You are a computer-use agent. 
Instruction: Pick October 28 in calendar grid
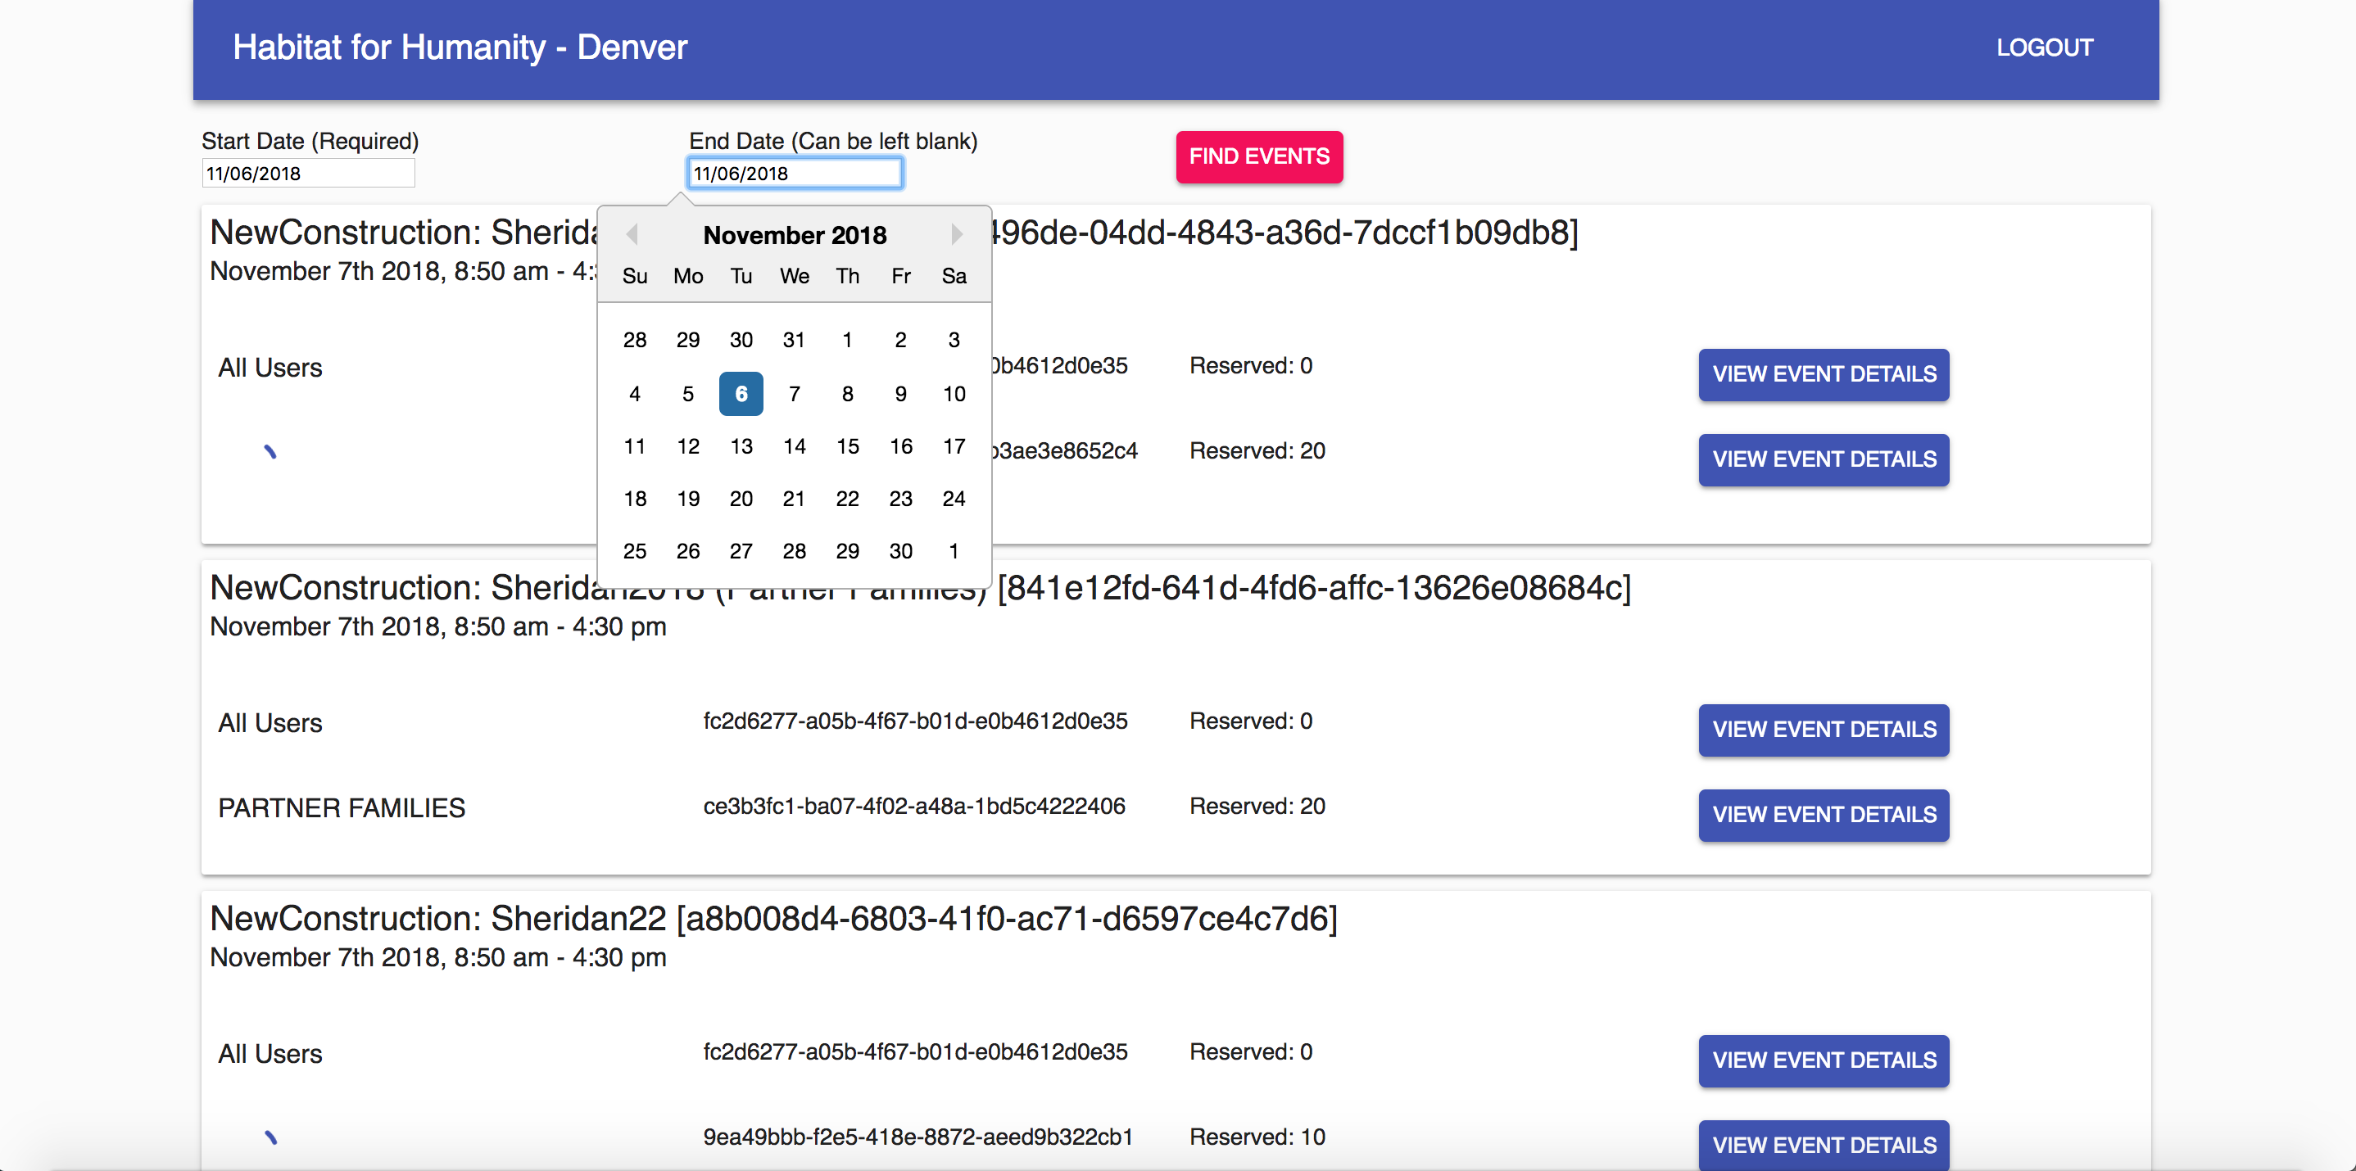pos(635,340)
